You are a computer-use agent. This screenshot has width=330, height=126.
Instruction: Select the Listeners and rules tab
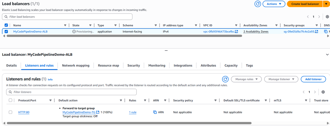click(x=39, y=65)
